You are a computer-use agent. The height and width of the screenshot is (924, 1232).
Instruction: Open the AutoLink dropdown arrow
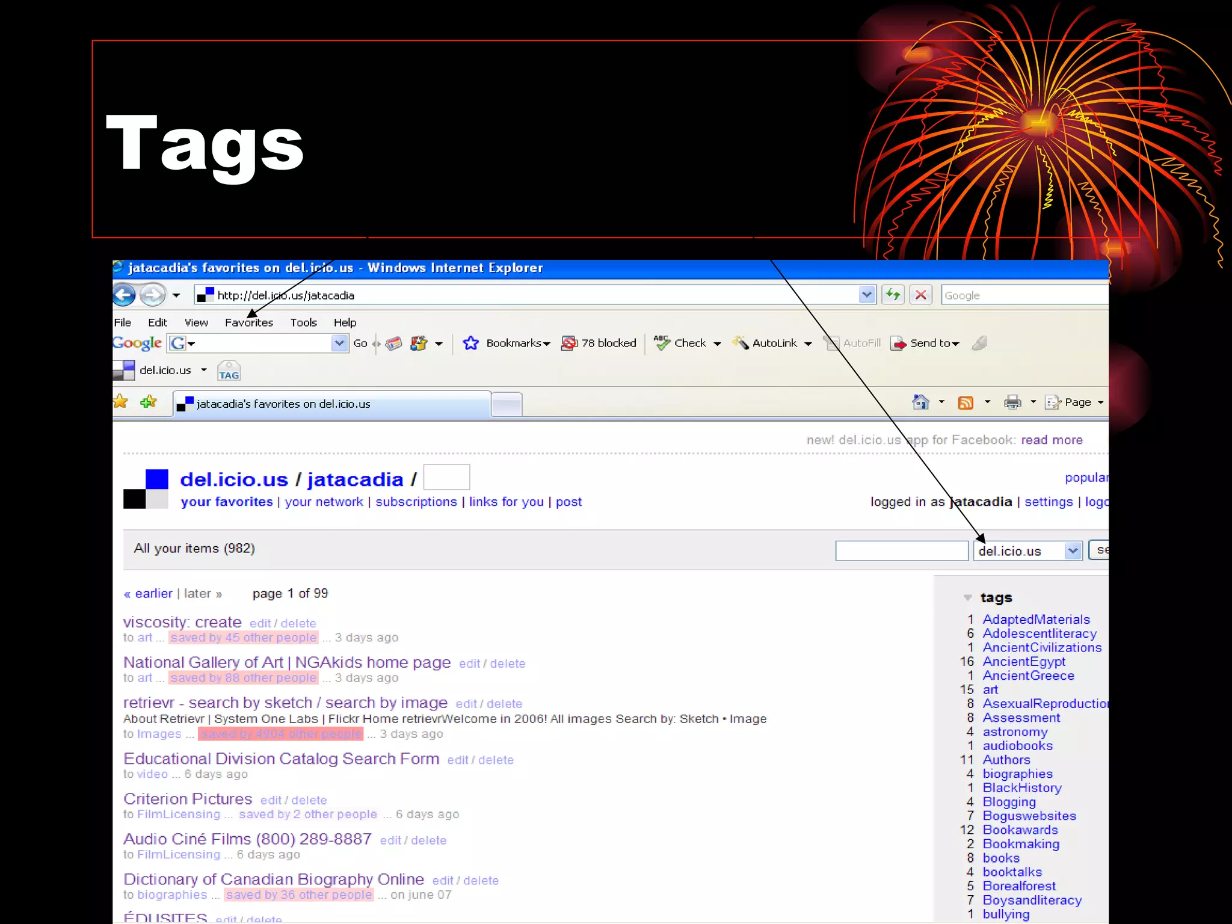pos(808,344)
